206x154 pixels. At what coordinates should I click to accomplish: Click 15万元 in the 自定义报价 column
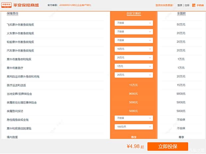pos(134,85)
